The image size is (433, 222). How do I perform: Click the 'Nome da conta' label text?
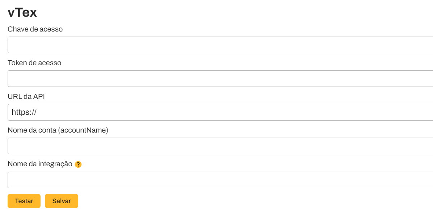pyautogui.click(x=32, y=130)
